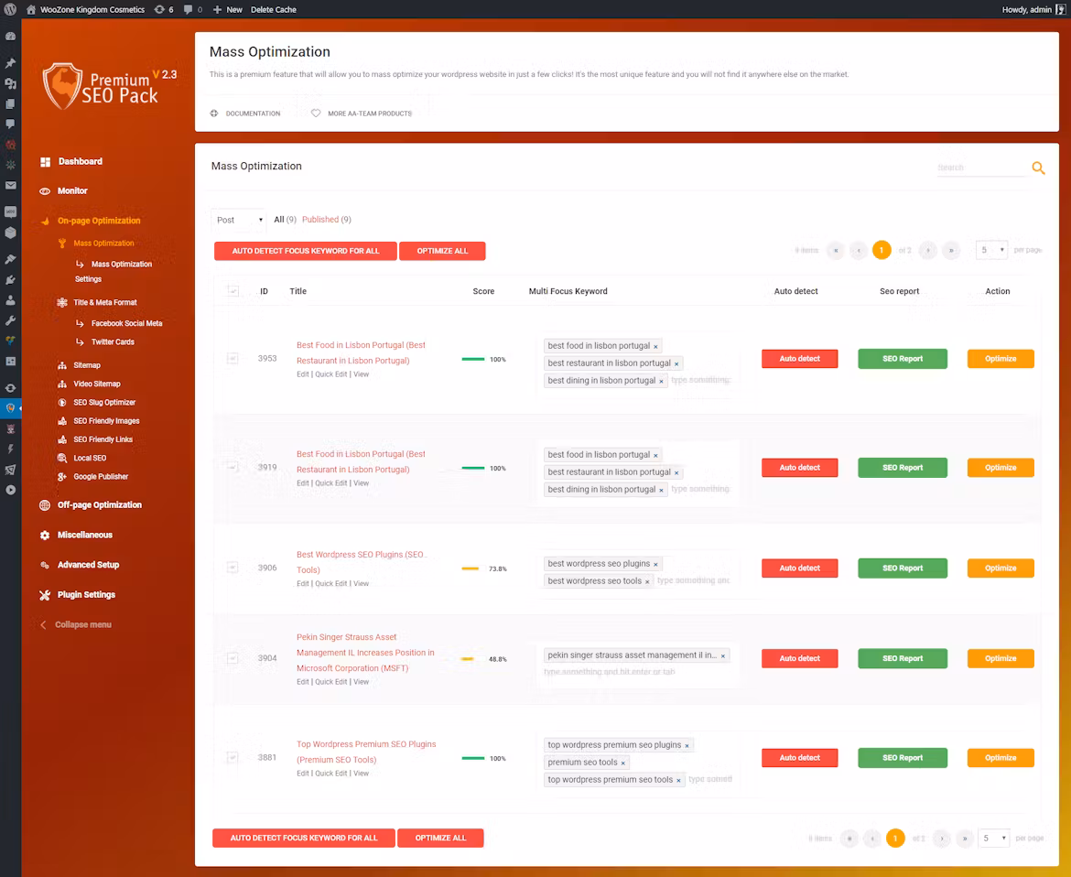
Task: Click the Sitemap icon in sidebar
Action: tap(62, 365)
